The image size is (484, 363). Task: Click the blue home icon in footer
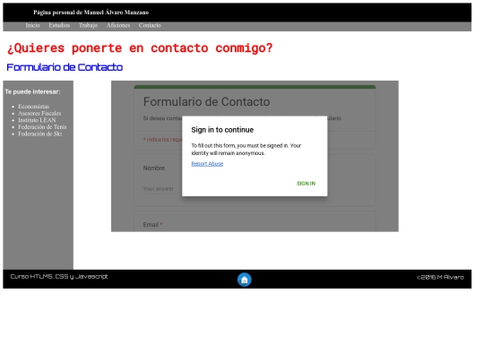[x=244, y=280]
